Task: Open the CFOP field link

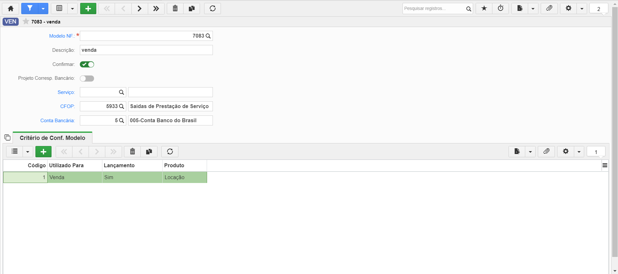Action: tap(67, 106)
